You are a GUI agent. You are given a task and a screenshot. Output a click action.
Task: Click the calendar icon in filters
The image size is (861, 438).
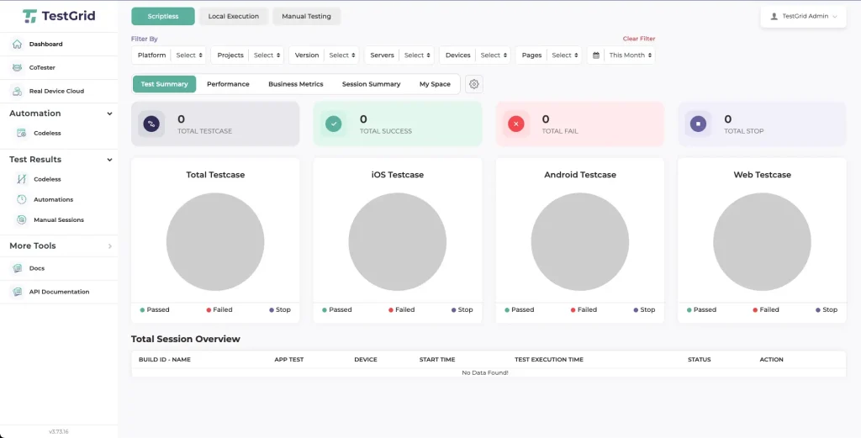(x=596, y=55)
